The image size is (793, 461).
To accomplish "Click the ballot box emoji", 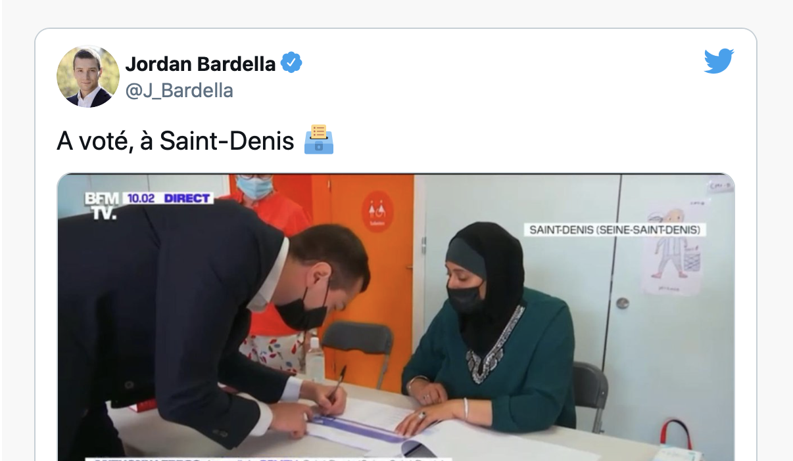I will [319, 140].
